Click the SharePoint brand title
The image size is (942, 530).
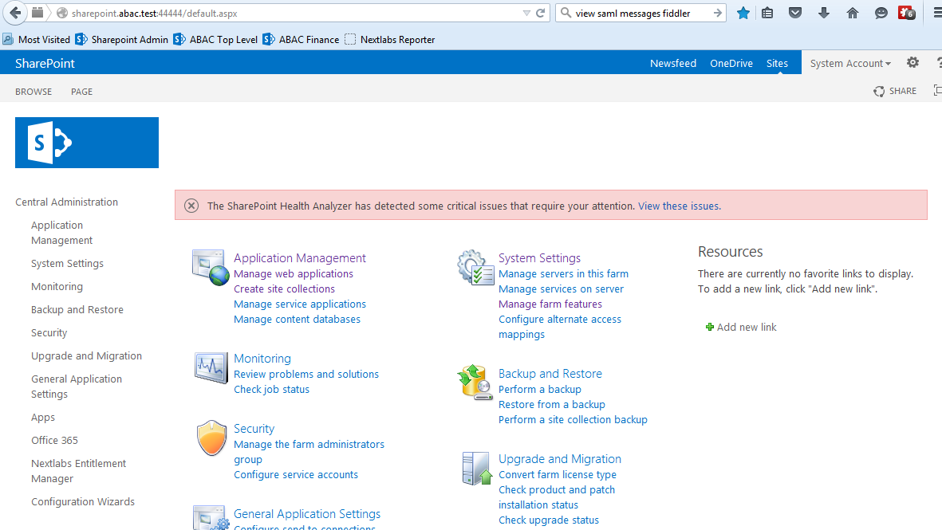coord(45,63)
